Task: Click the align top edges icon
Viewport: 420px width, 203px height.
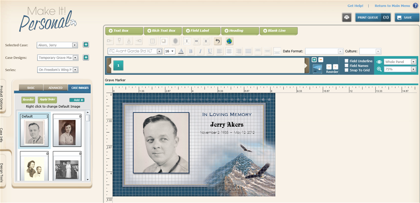Action: tap(119, 41)
